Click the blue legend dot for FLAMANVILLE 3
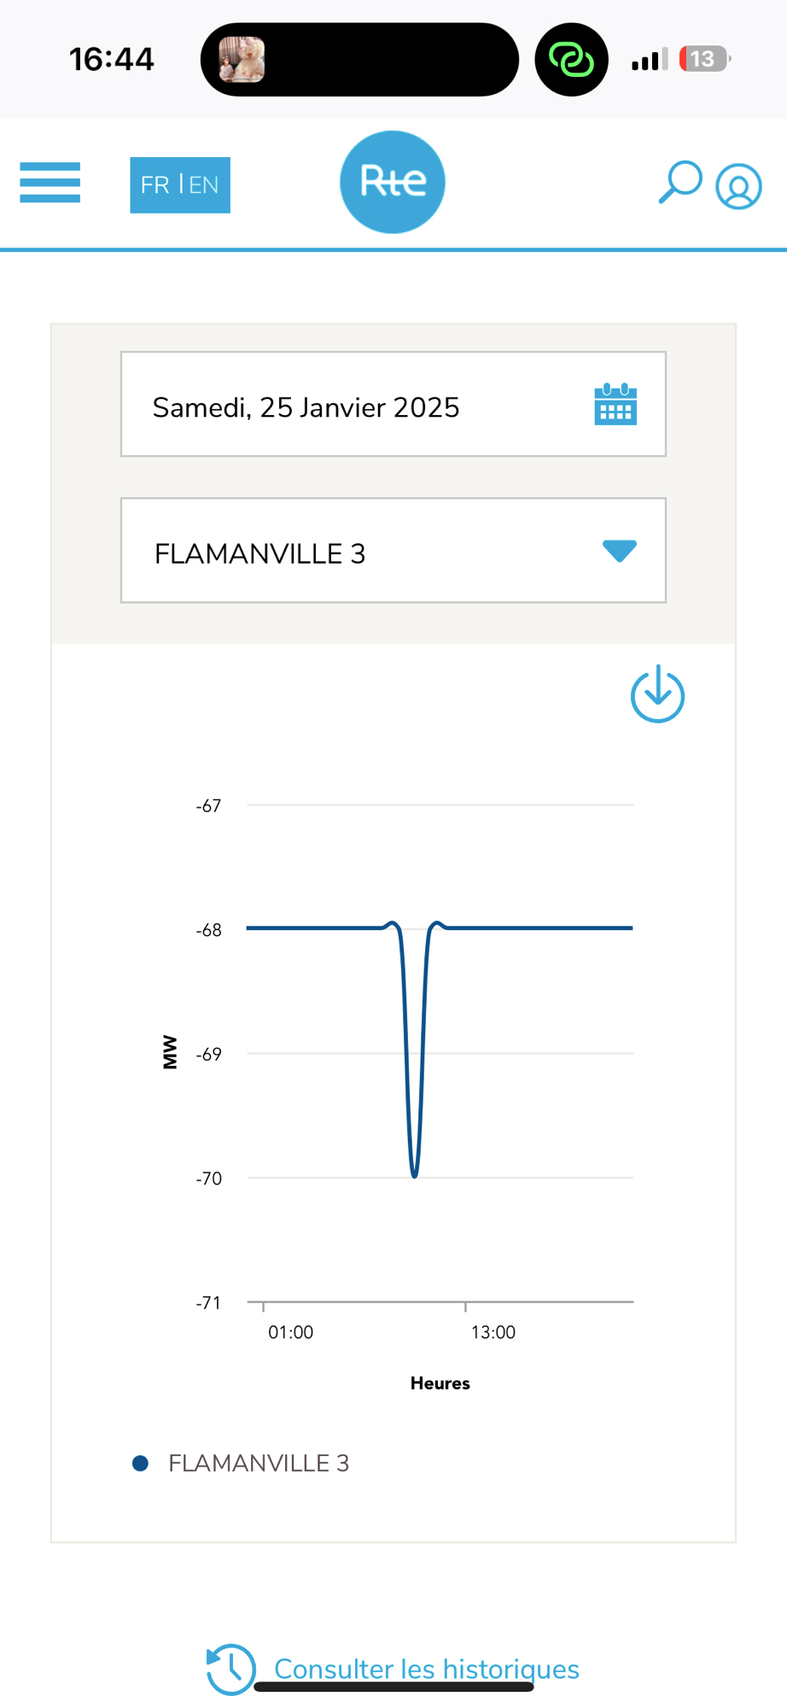Viewport: 787px width, 1708px height. [141, 1463]
